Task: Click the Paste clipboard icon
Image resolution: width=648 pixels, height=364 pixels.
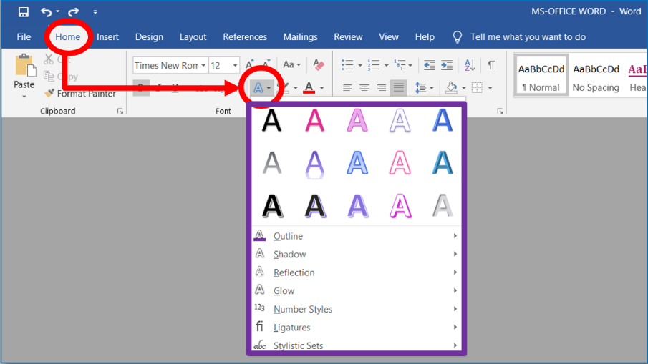Action: pyautogui.click(x=24, y=66)
